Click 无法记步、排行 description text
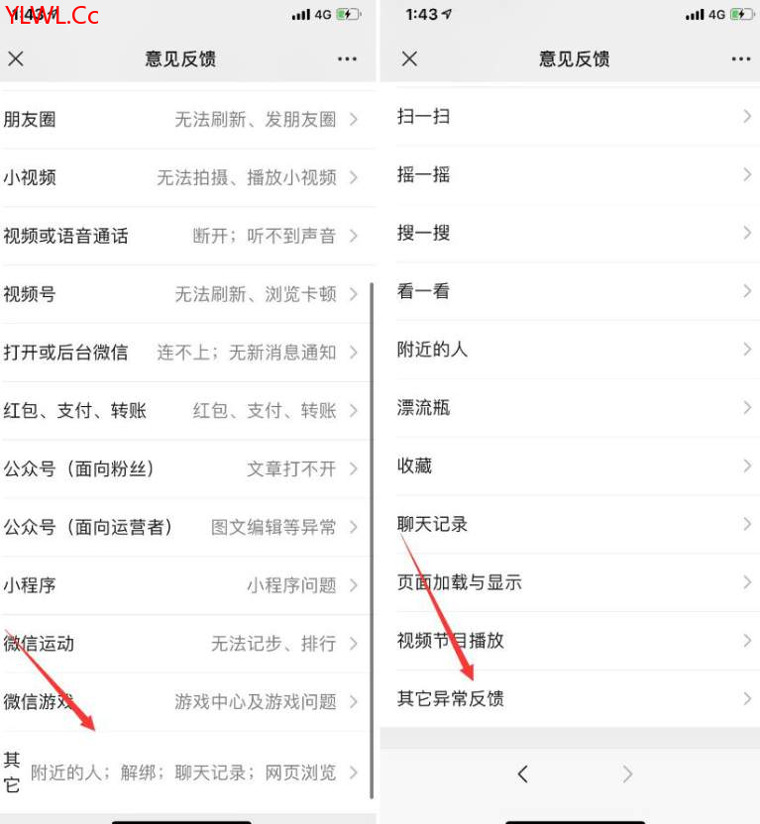The height and width of the screenshot is (824, 760). pos(273,644)
